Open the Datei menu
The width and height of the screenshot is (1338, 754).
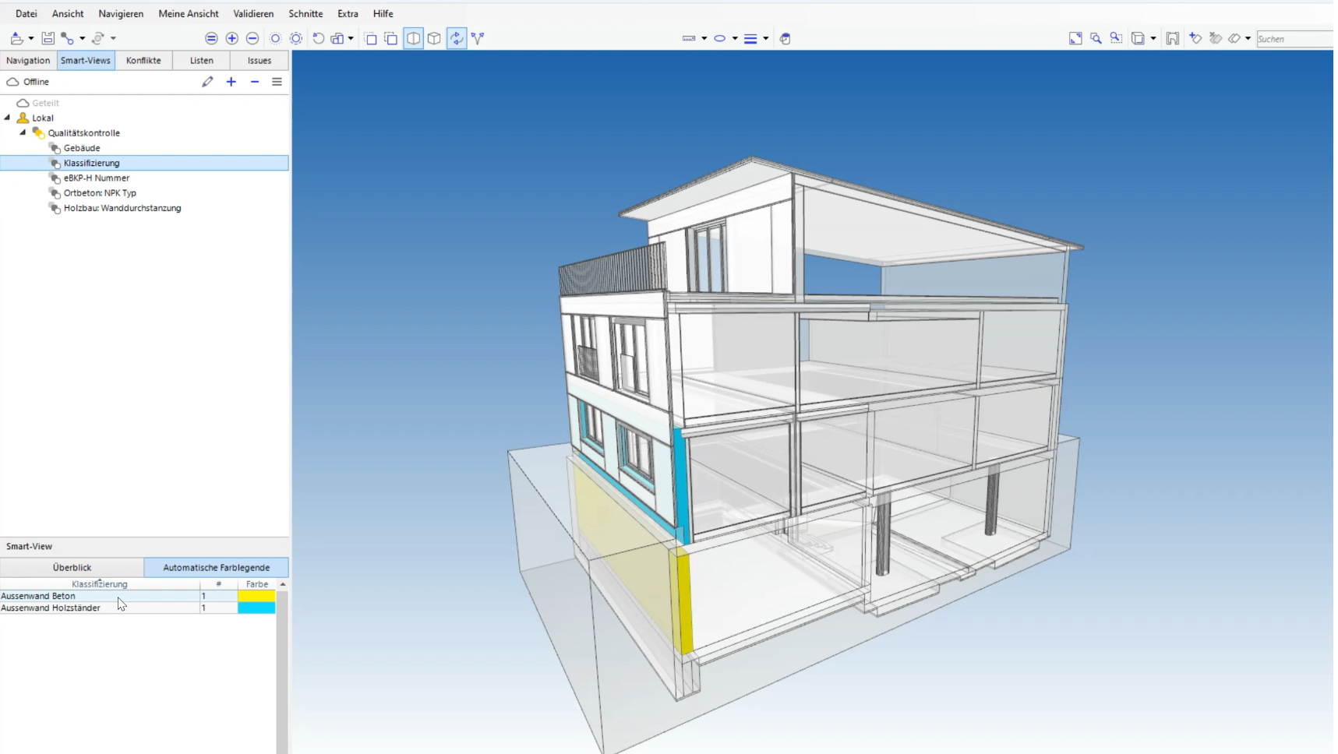(x=26, y=13)
